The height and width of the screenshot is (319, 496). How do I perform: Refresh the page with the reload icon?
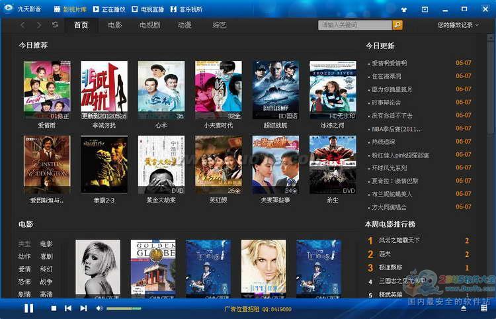pos(56,24)
